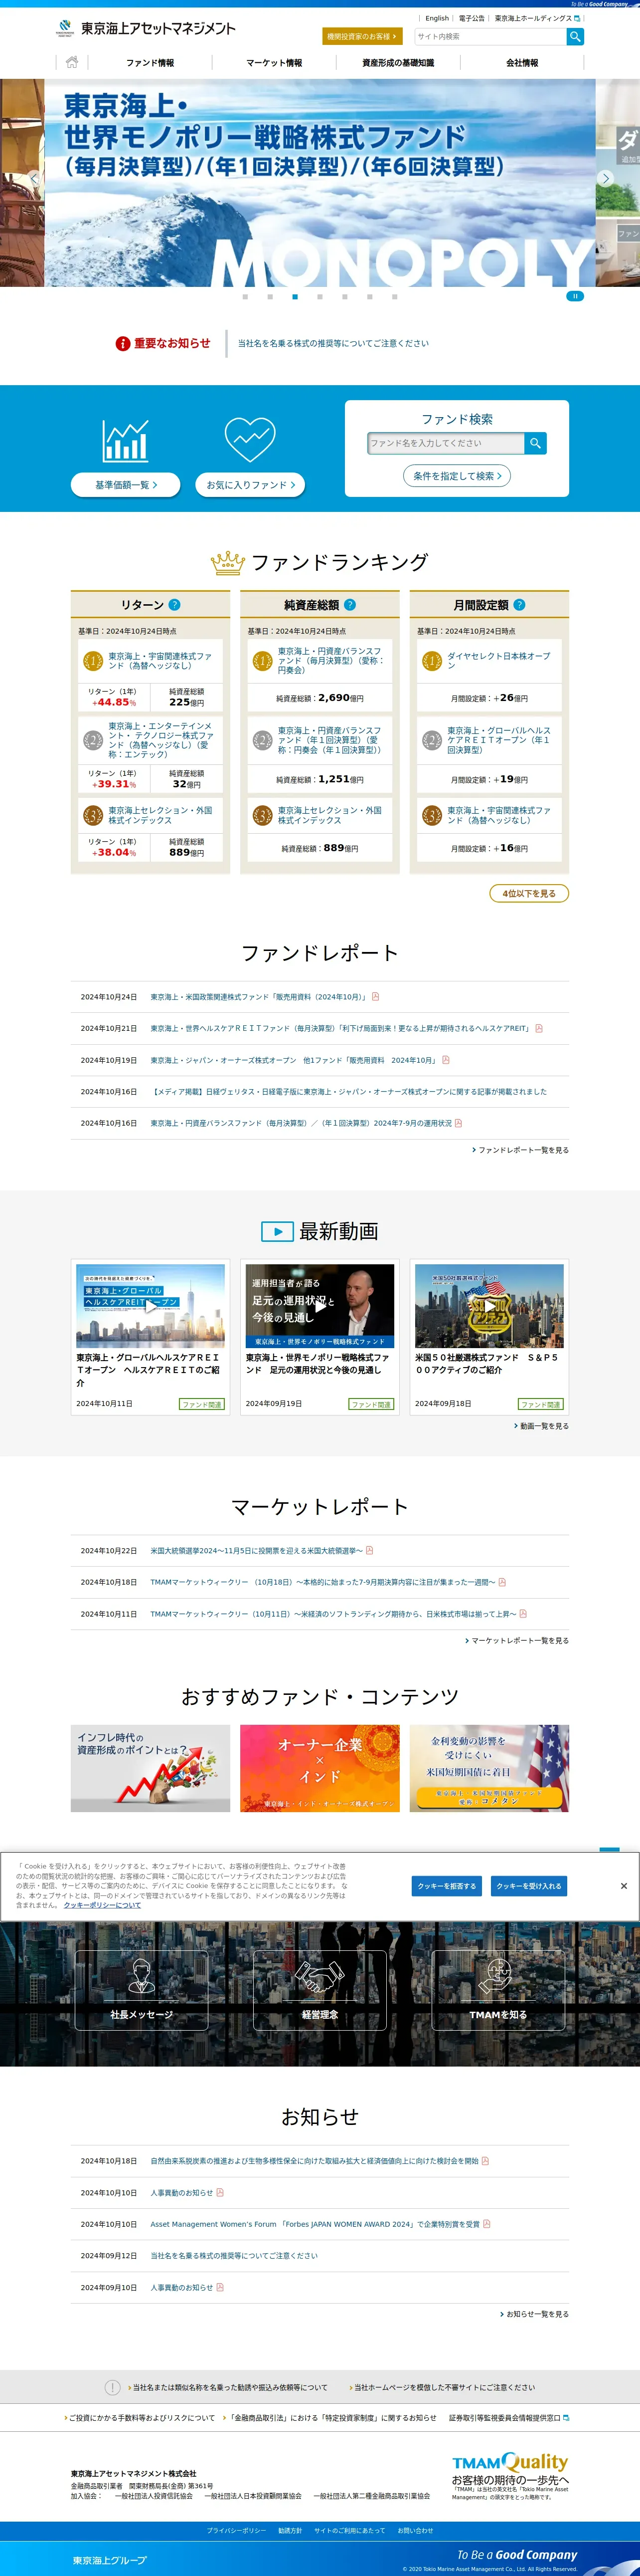Screen dimensions: 640x2576
Task: Click クッキーを受け入れる button
Action: tap(529, 1886)
